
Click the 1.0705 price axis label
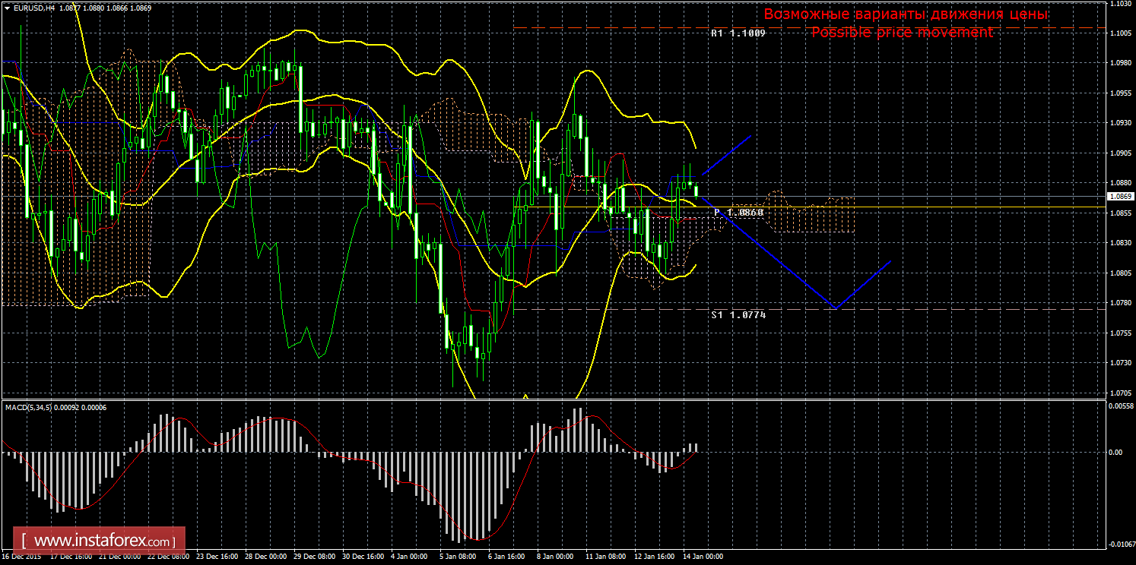(x=1119, y=393)
